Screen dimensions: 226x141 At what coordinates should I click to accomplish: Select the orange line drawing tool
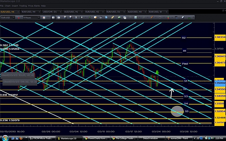[152, 17]
